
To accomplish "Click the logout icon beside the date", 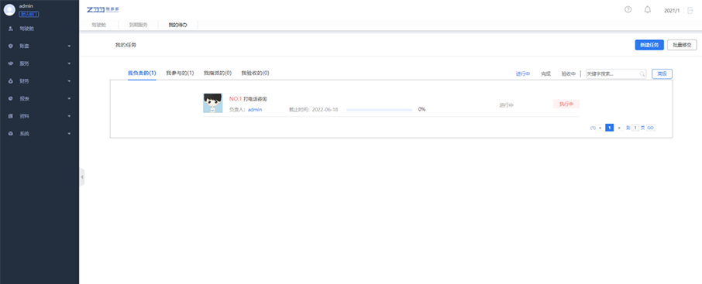I will [x=690, y=10].
